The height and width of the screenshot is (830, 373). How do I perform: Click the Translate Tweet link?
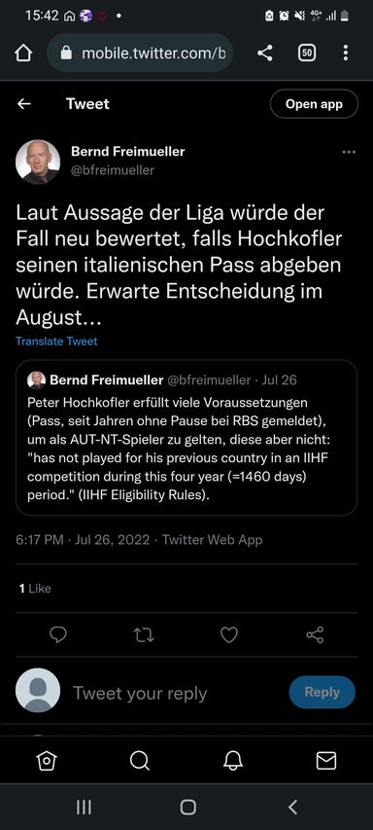point(56,342)
